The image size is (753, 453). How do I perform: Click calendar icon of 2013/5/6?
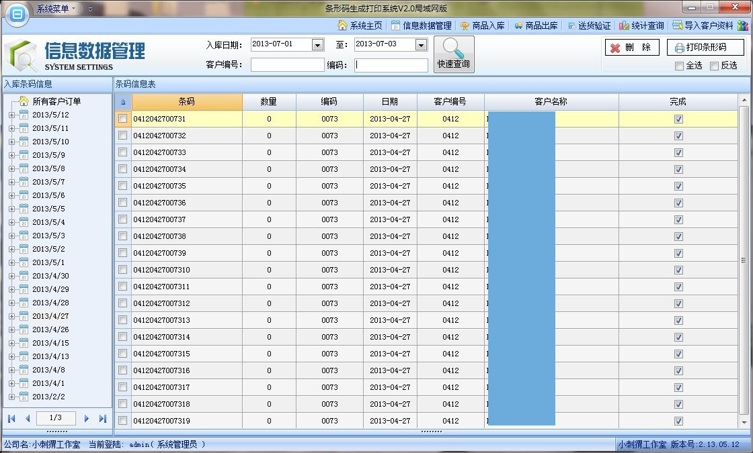[x=24, y=195]
